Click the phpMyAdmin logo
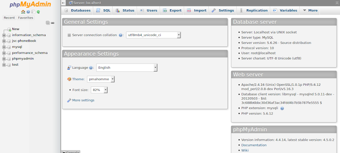The width and height of the screenshot is (340, 153). coord(30,4)
